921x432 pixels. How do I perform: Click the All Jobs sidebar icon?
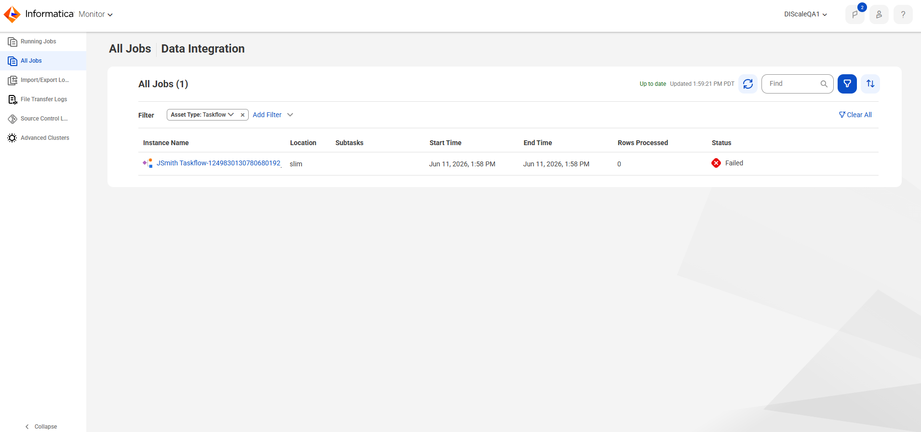click(x=13, y=61)
